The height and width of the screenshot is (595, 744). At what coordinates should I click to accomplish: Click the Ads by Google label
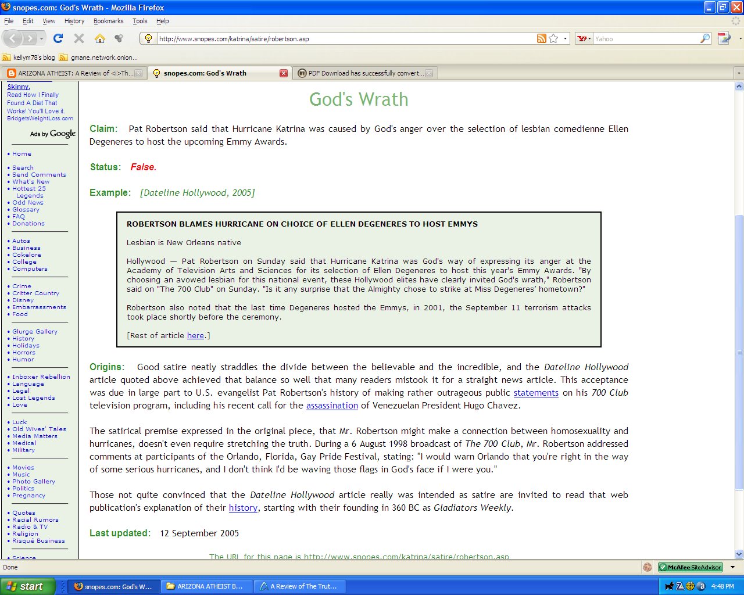tap(53, 134)
